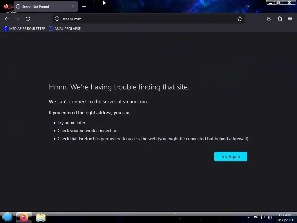Image resolution: width=297 pixels, height=223 pixels.
Task: Restore down the Firefox window
Action: coord(278,2)
